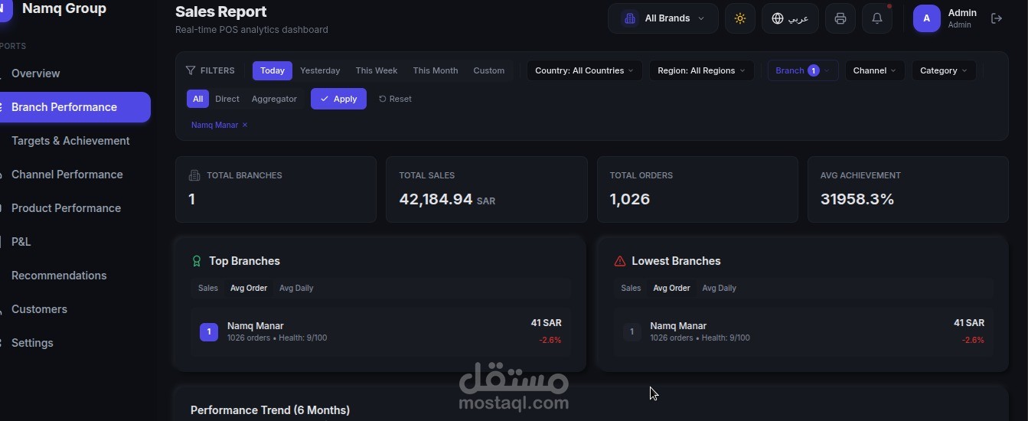1028x421 pixels.
Task: Open the notifications bell
Action: pos(877,18)
